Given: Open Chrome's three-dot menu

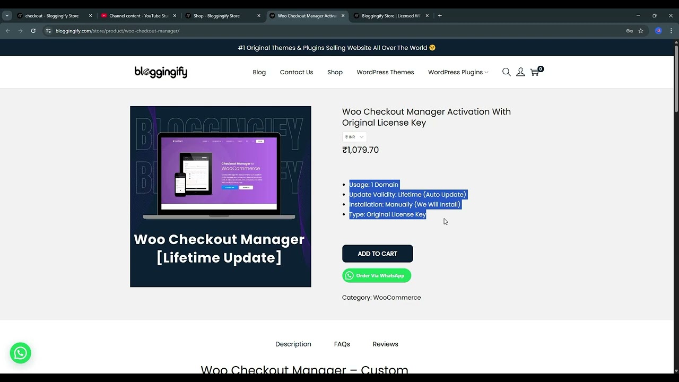Looking at the screenshot, I should point(671,31).
